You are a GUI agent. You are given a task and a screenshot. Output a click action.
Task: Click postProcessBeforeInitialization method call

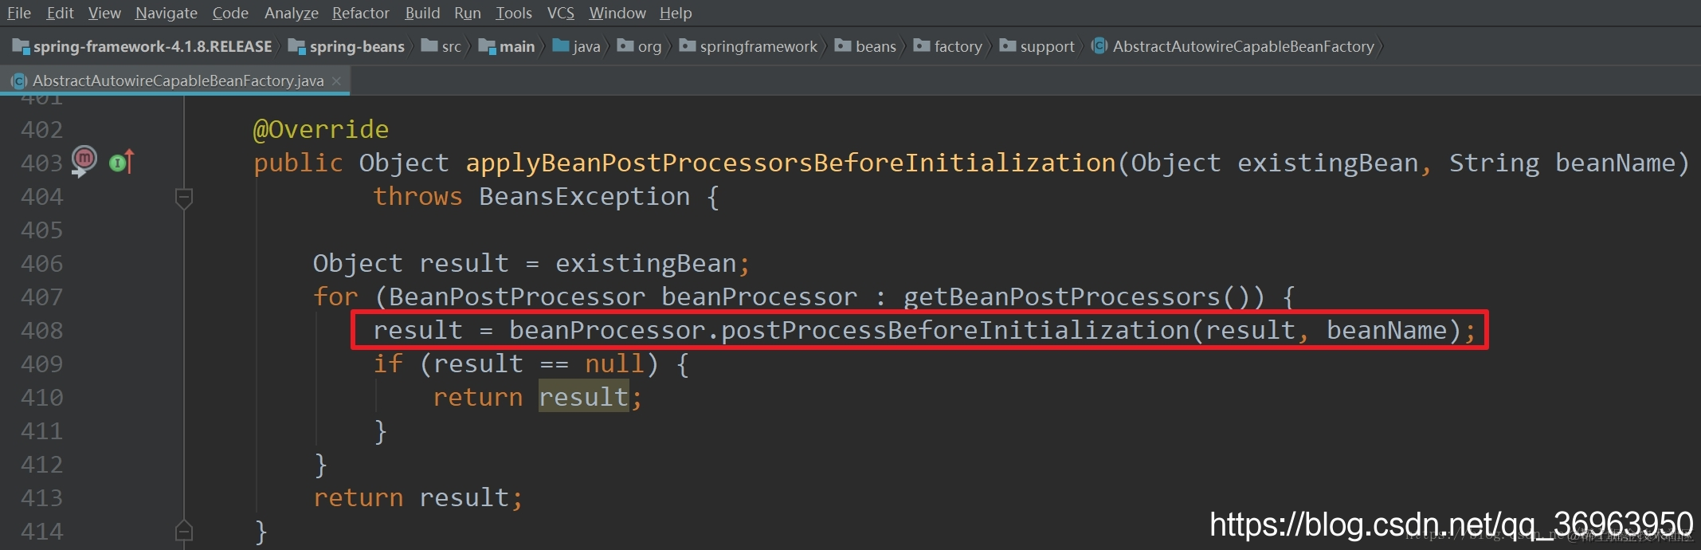(955, 330)
